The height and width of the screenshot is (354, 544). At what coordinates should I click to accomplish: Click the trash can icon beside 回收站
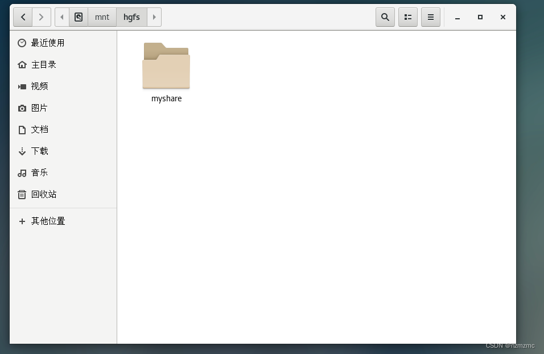[22, 194]
